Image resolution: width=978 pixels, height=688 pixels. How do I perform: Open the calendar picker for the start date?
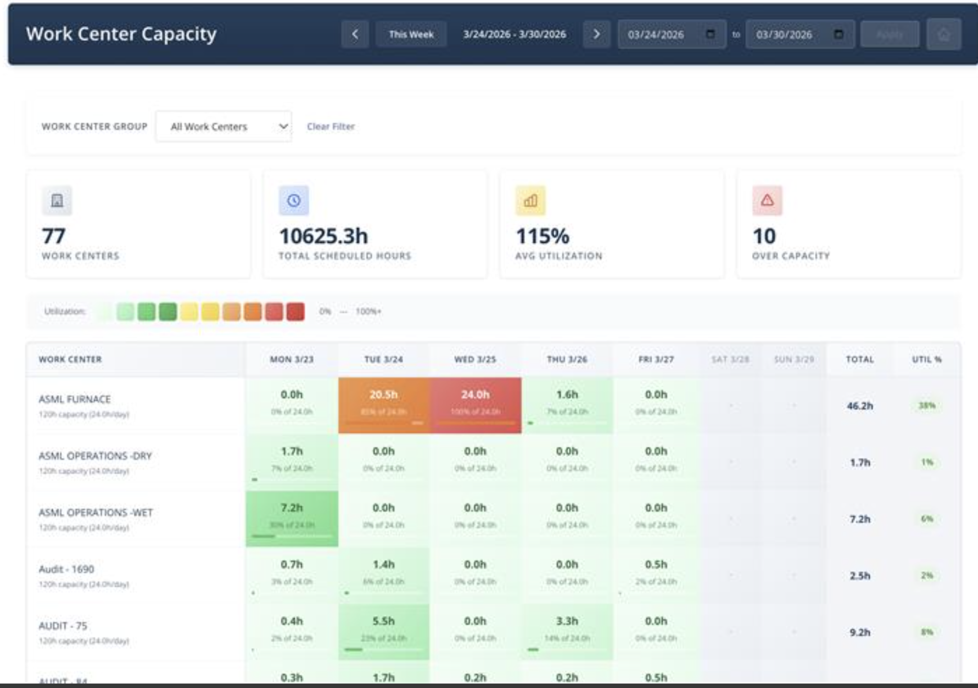tap(711, 34)
